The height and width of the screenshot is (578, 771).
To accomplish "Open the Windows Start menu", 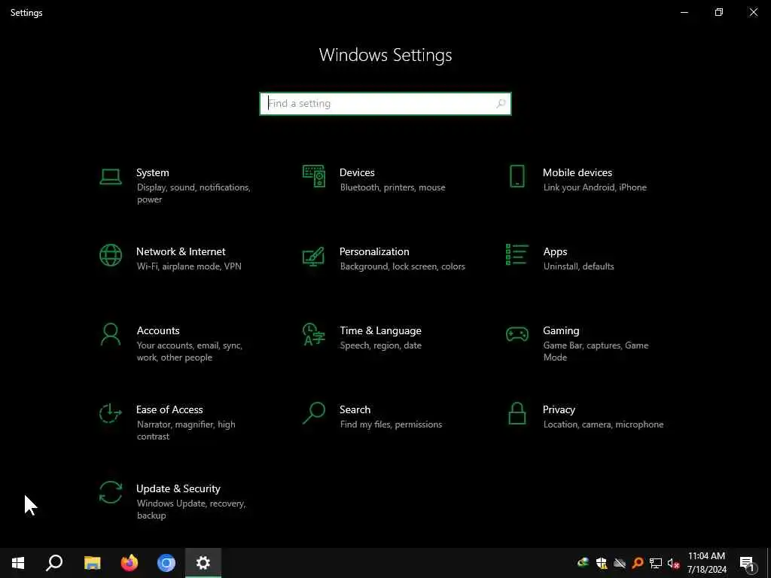I will (18, 563).
